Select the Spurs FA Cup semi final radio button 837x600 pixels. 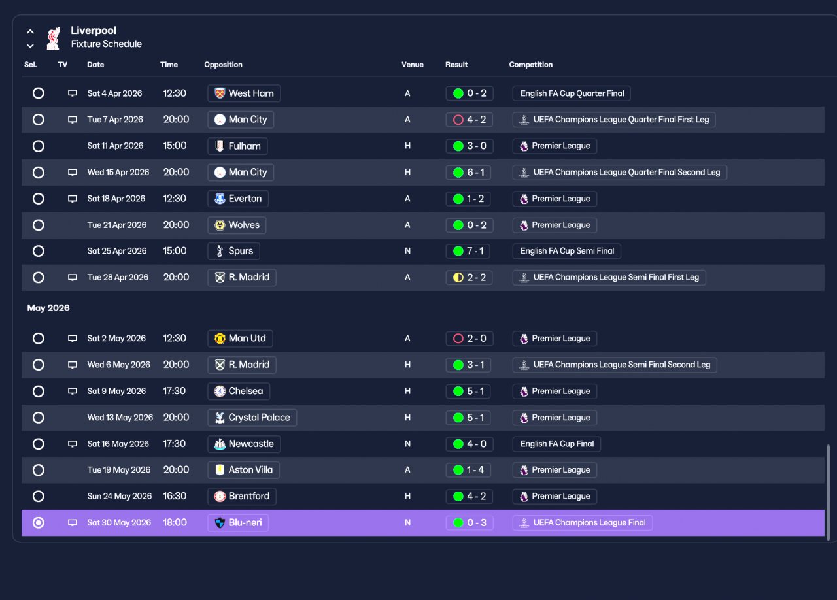pos(39,251)
